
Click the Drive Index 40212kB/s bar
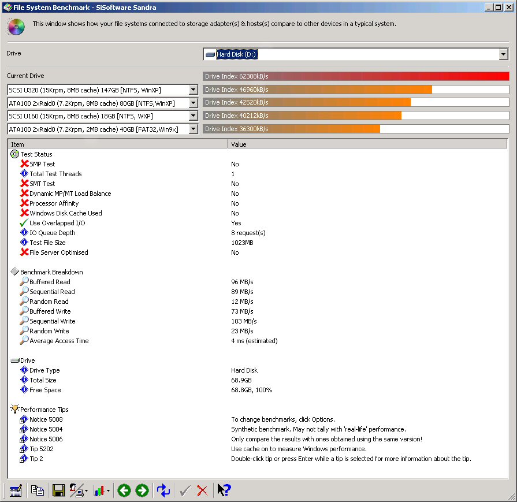(x=356, y=116)
